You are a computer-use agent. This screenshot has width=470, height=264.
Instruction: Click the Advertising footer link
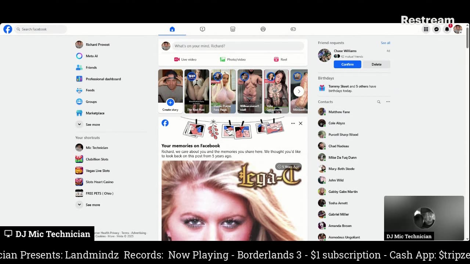[138, 233]
